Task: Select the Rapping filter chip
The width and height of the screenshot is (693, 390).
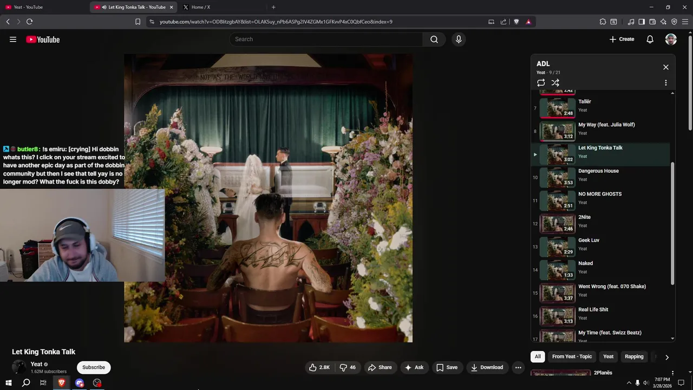Action: pyautogui.click(x=634, y=356)
